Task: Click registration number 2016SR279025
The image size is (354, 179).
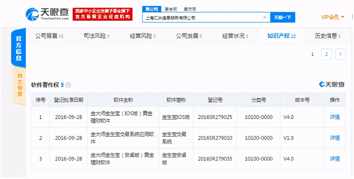Action: (215, 117)
